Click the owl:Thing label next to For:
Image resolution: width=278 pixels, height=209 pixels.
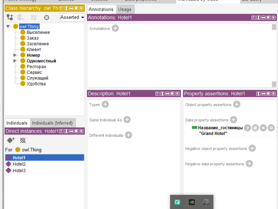(x=32, y=150)
